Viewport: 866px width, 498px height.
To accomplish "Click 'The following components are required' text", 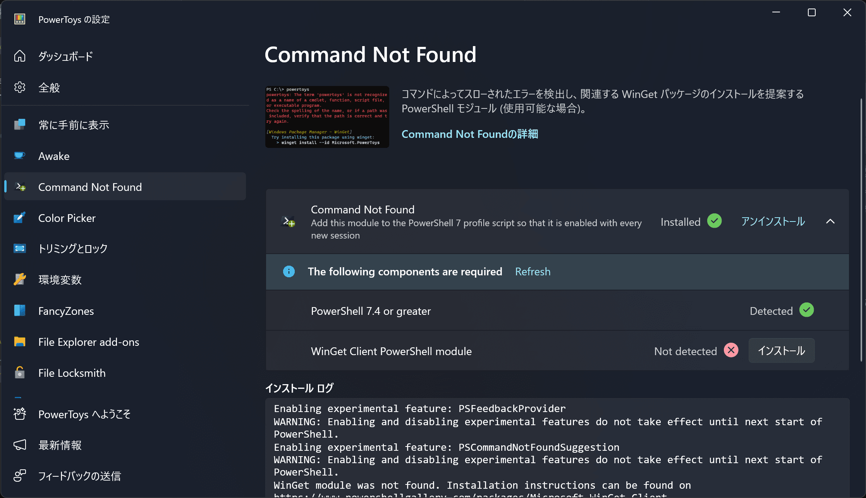I will (405, 271).
